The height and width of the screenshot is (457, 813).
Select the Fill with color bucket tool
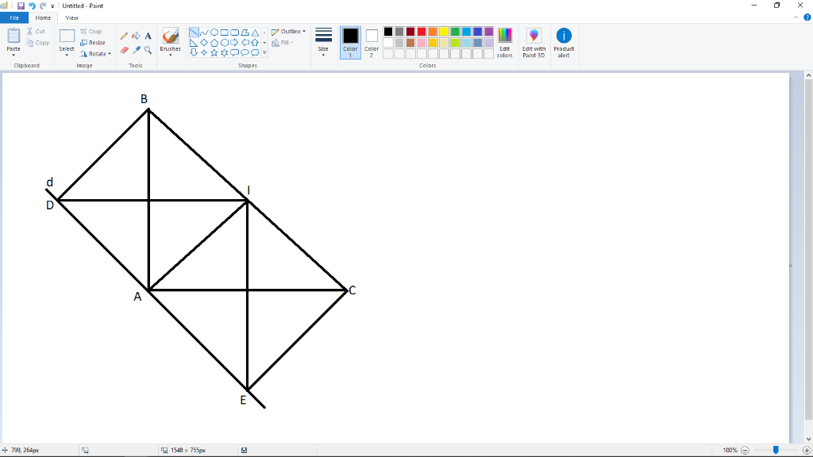click(x=136, y=36)
